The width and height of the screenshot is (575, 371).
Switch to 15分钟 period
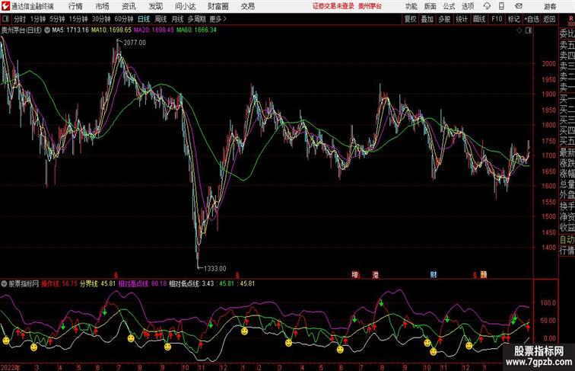pyautogui.click(x=78, y=19)
